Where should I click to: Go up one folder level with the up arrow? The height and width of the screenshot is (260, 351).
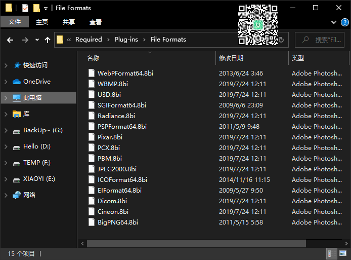(x=47, y=40)
